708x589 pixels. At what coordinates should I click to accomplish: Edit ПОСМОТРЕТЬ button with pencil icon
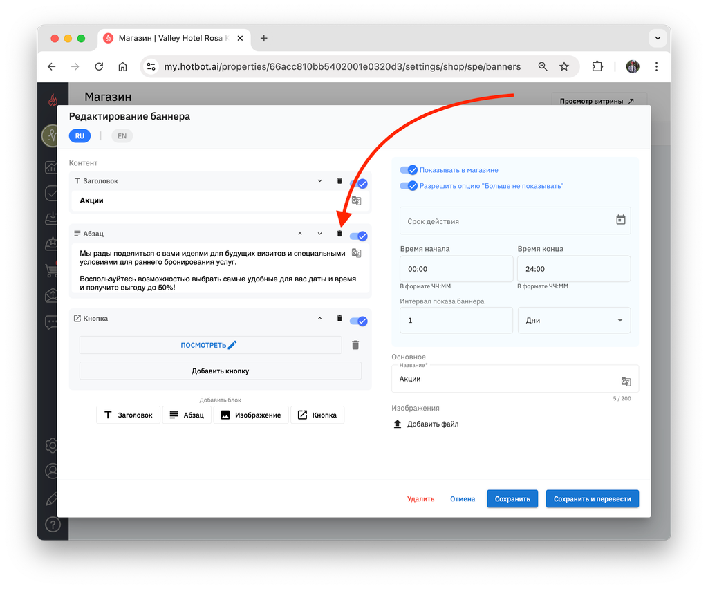232,345
